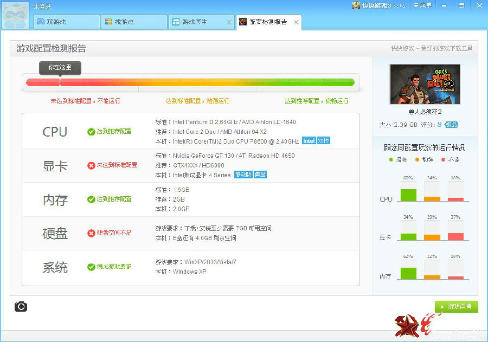Click the red 37% bar in 显卡 chart
488x342 pixels.
click(455, 236)
